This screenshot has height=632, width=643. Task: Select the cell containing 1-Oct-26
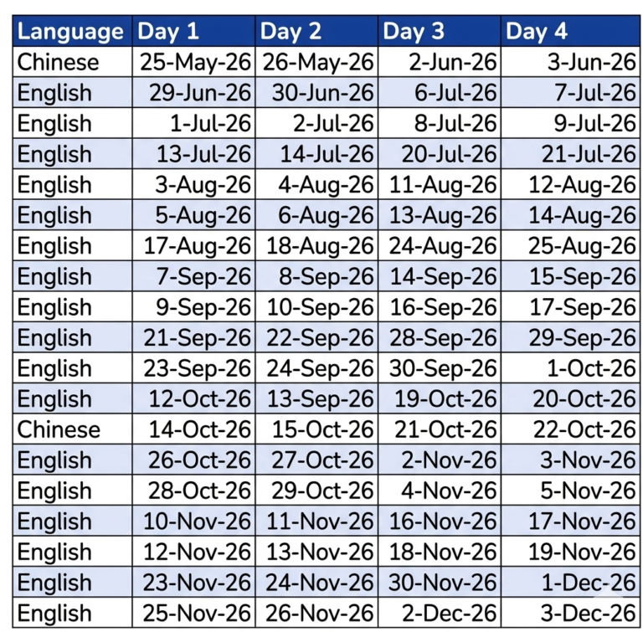(570, 367)
